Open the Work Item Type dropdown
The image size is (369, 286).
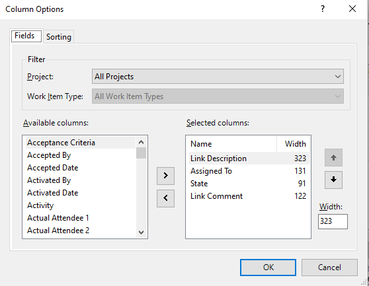click(x=218, y=96)
